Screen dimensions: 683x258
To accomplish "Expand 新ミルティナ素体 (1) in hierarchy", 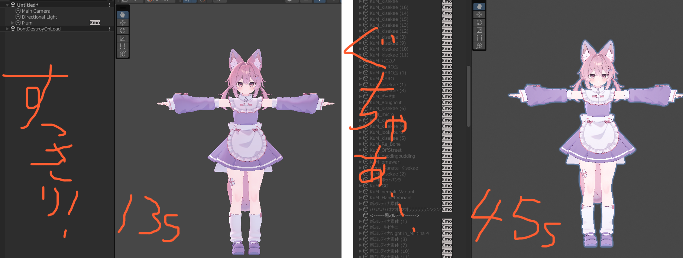I will (360, 222).
